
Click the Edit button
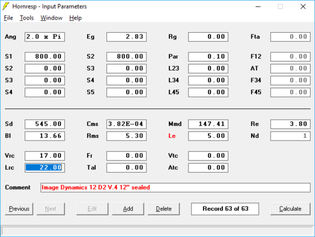click(x=92, y=209)
